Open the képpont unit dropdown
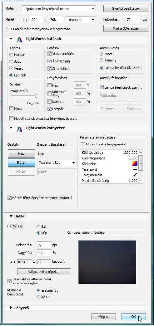154x326 pixels. point(80,20)
